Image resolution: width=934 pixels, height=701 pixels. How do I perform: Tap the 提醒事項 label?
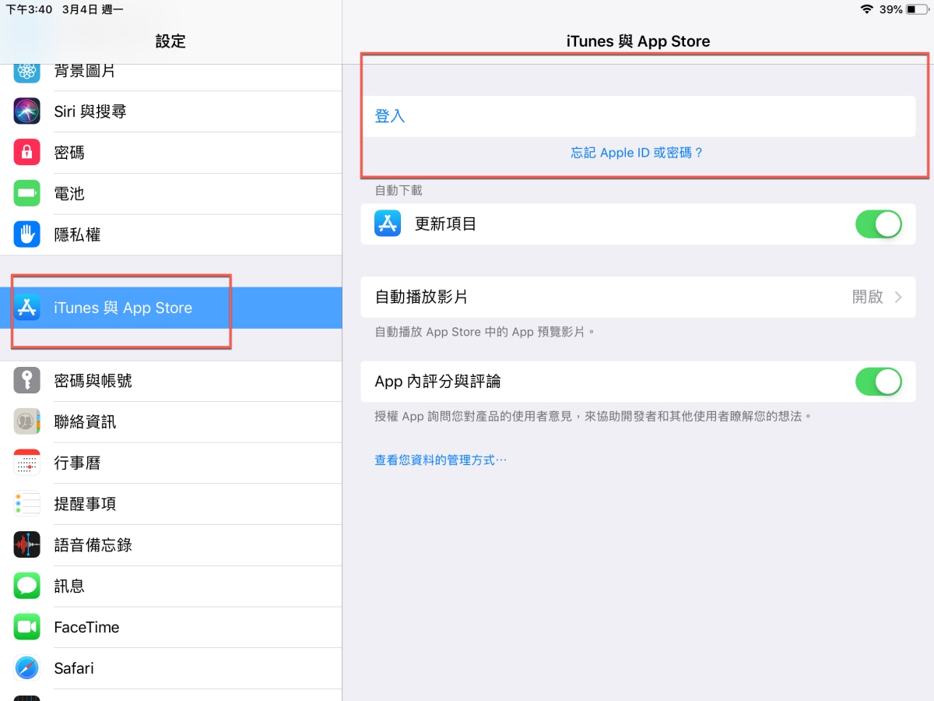click(x=85, y=504)
